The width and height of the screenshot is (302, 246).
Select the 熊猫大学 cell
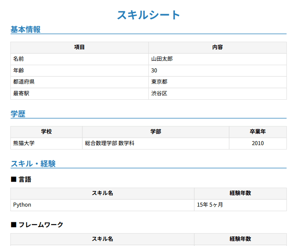[x=46, y=143]
